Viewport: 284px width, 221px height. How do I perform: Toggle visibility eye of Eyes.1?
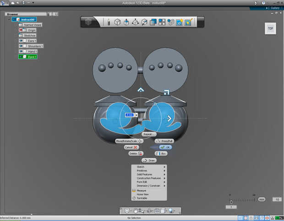pos(21,57)
